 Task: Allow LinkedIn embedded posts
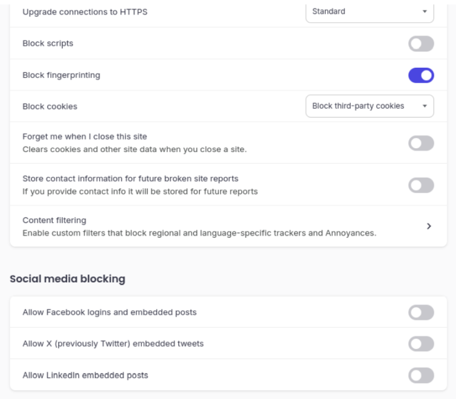[421, 375]
